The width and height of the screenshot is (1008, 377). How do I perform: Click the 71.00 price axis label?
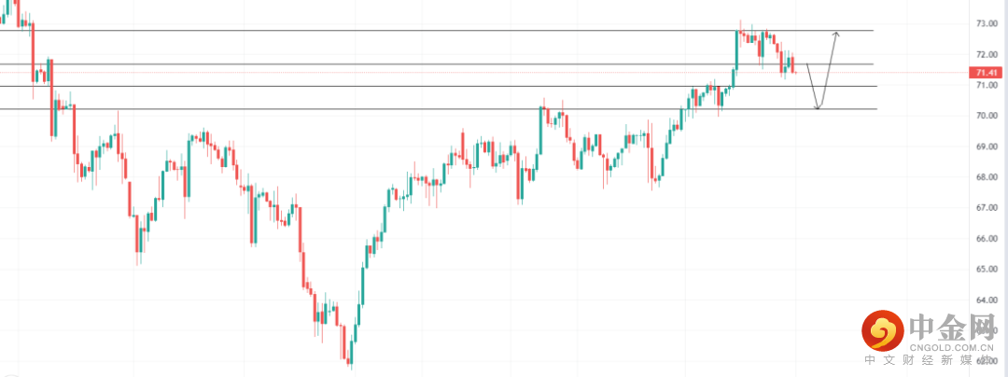(987, 85)
